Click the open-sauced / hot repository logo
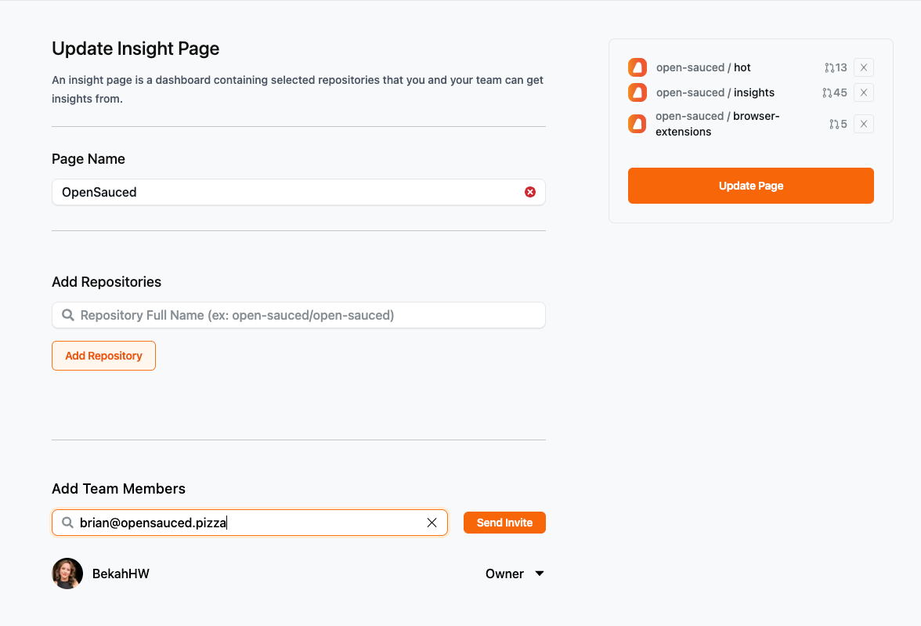 click(637, 67)
